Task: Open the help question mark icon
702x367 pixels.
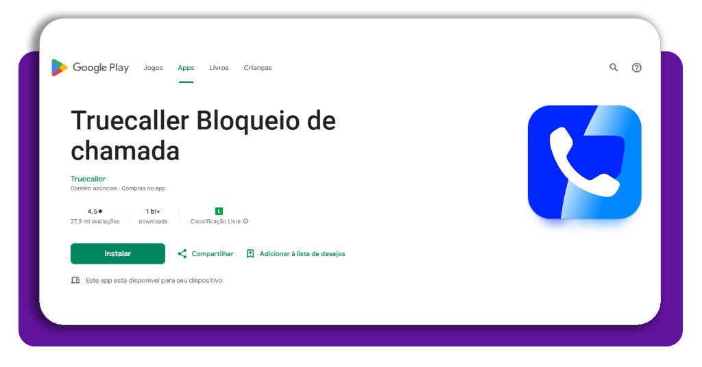Action: point(636,68)
